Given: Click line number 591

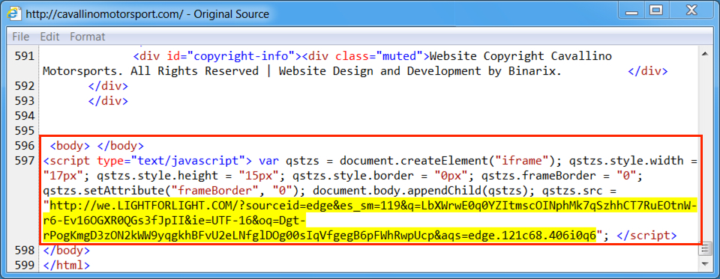Looking at the screenshot, I should pos(25,57).
